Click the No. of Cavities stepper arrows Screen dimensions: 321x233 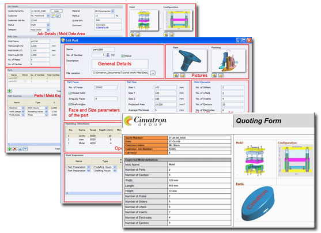(x=108, y=55)
